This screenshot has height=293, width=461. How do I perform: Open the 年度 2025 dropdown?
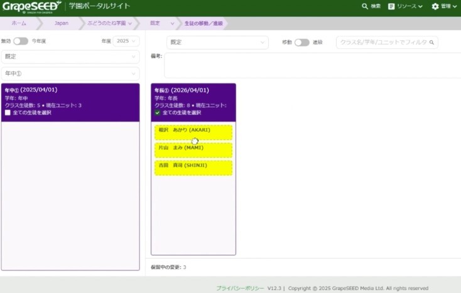click(126, 41)
